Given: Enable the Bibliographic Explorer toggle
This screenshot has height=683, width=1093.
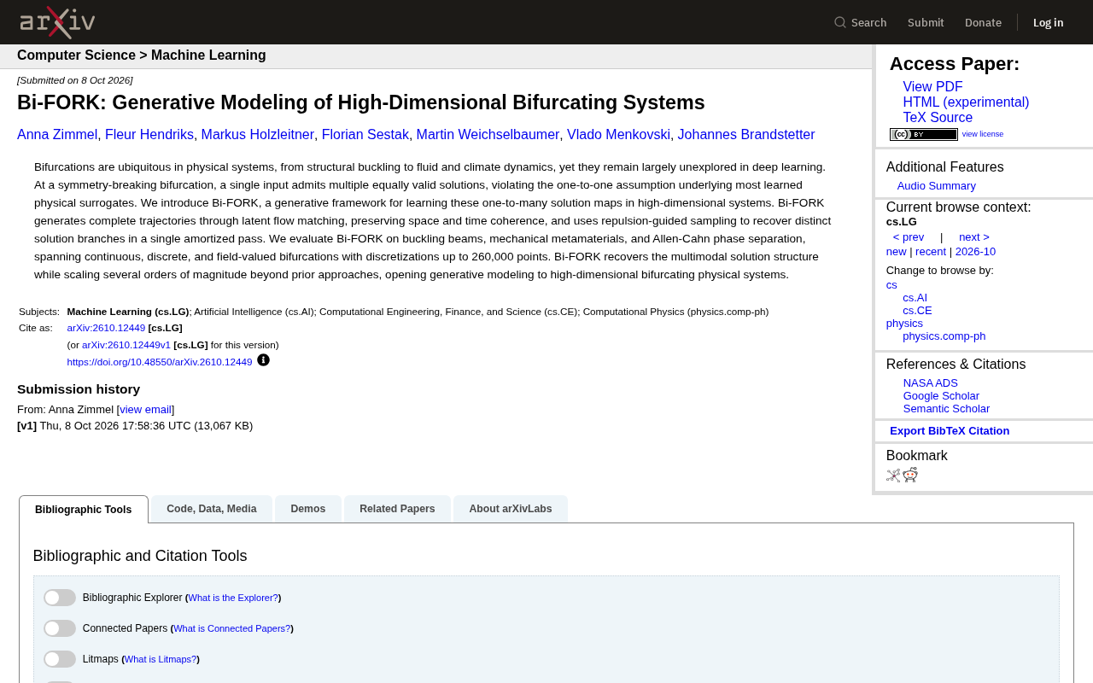Looking at the screenshot, I should 60,598.
